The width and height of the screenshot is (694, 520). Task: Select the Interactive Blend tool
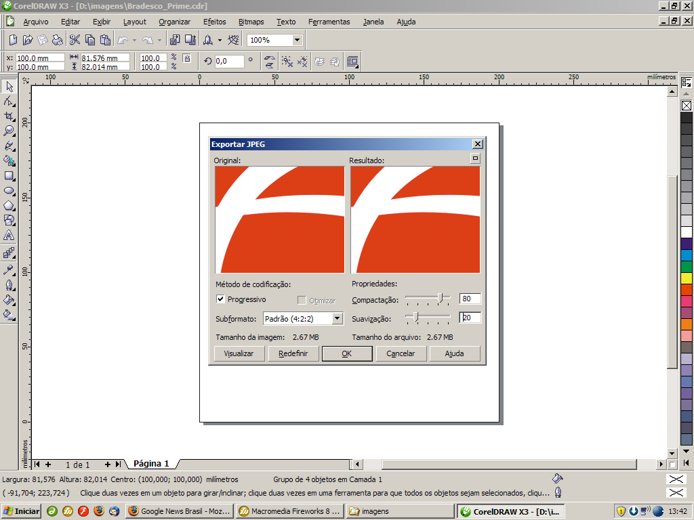(9, 253)
